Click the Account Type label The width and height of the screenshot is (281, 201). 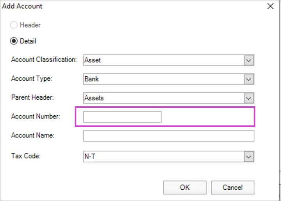pos(31,79)
